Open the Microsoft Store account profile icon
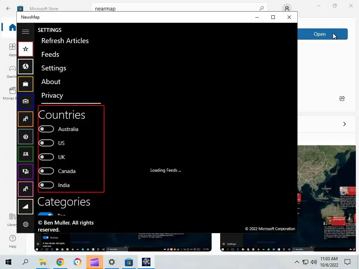359x269 pixels. [287, 8]
